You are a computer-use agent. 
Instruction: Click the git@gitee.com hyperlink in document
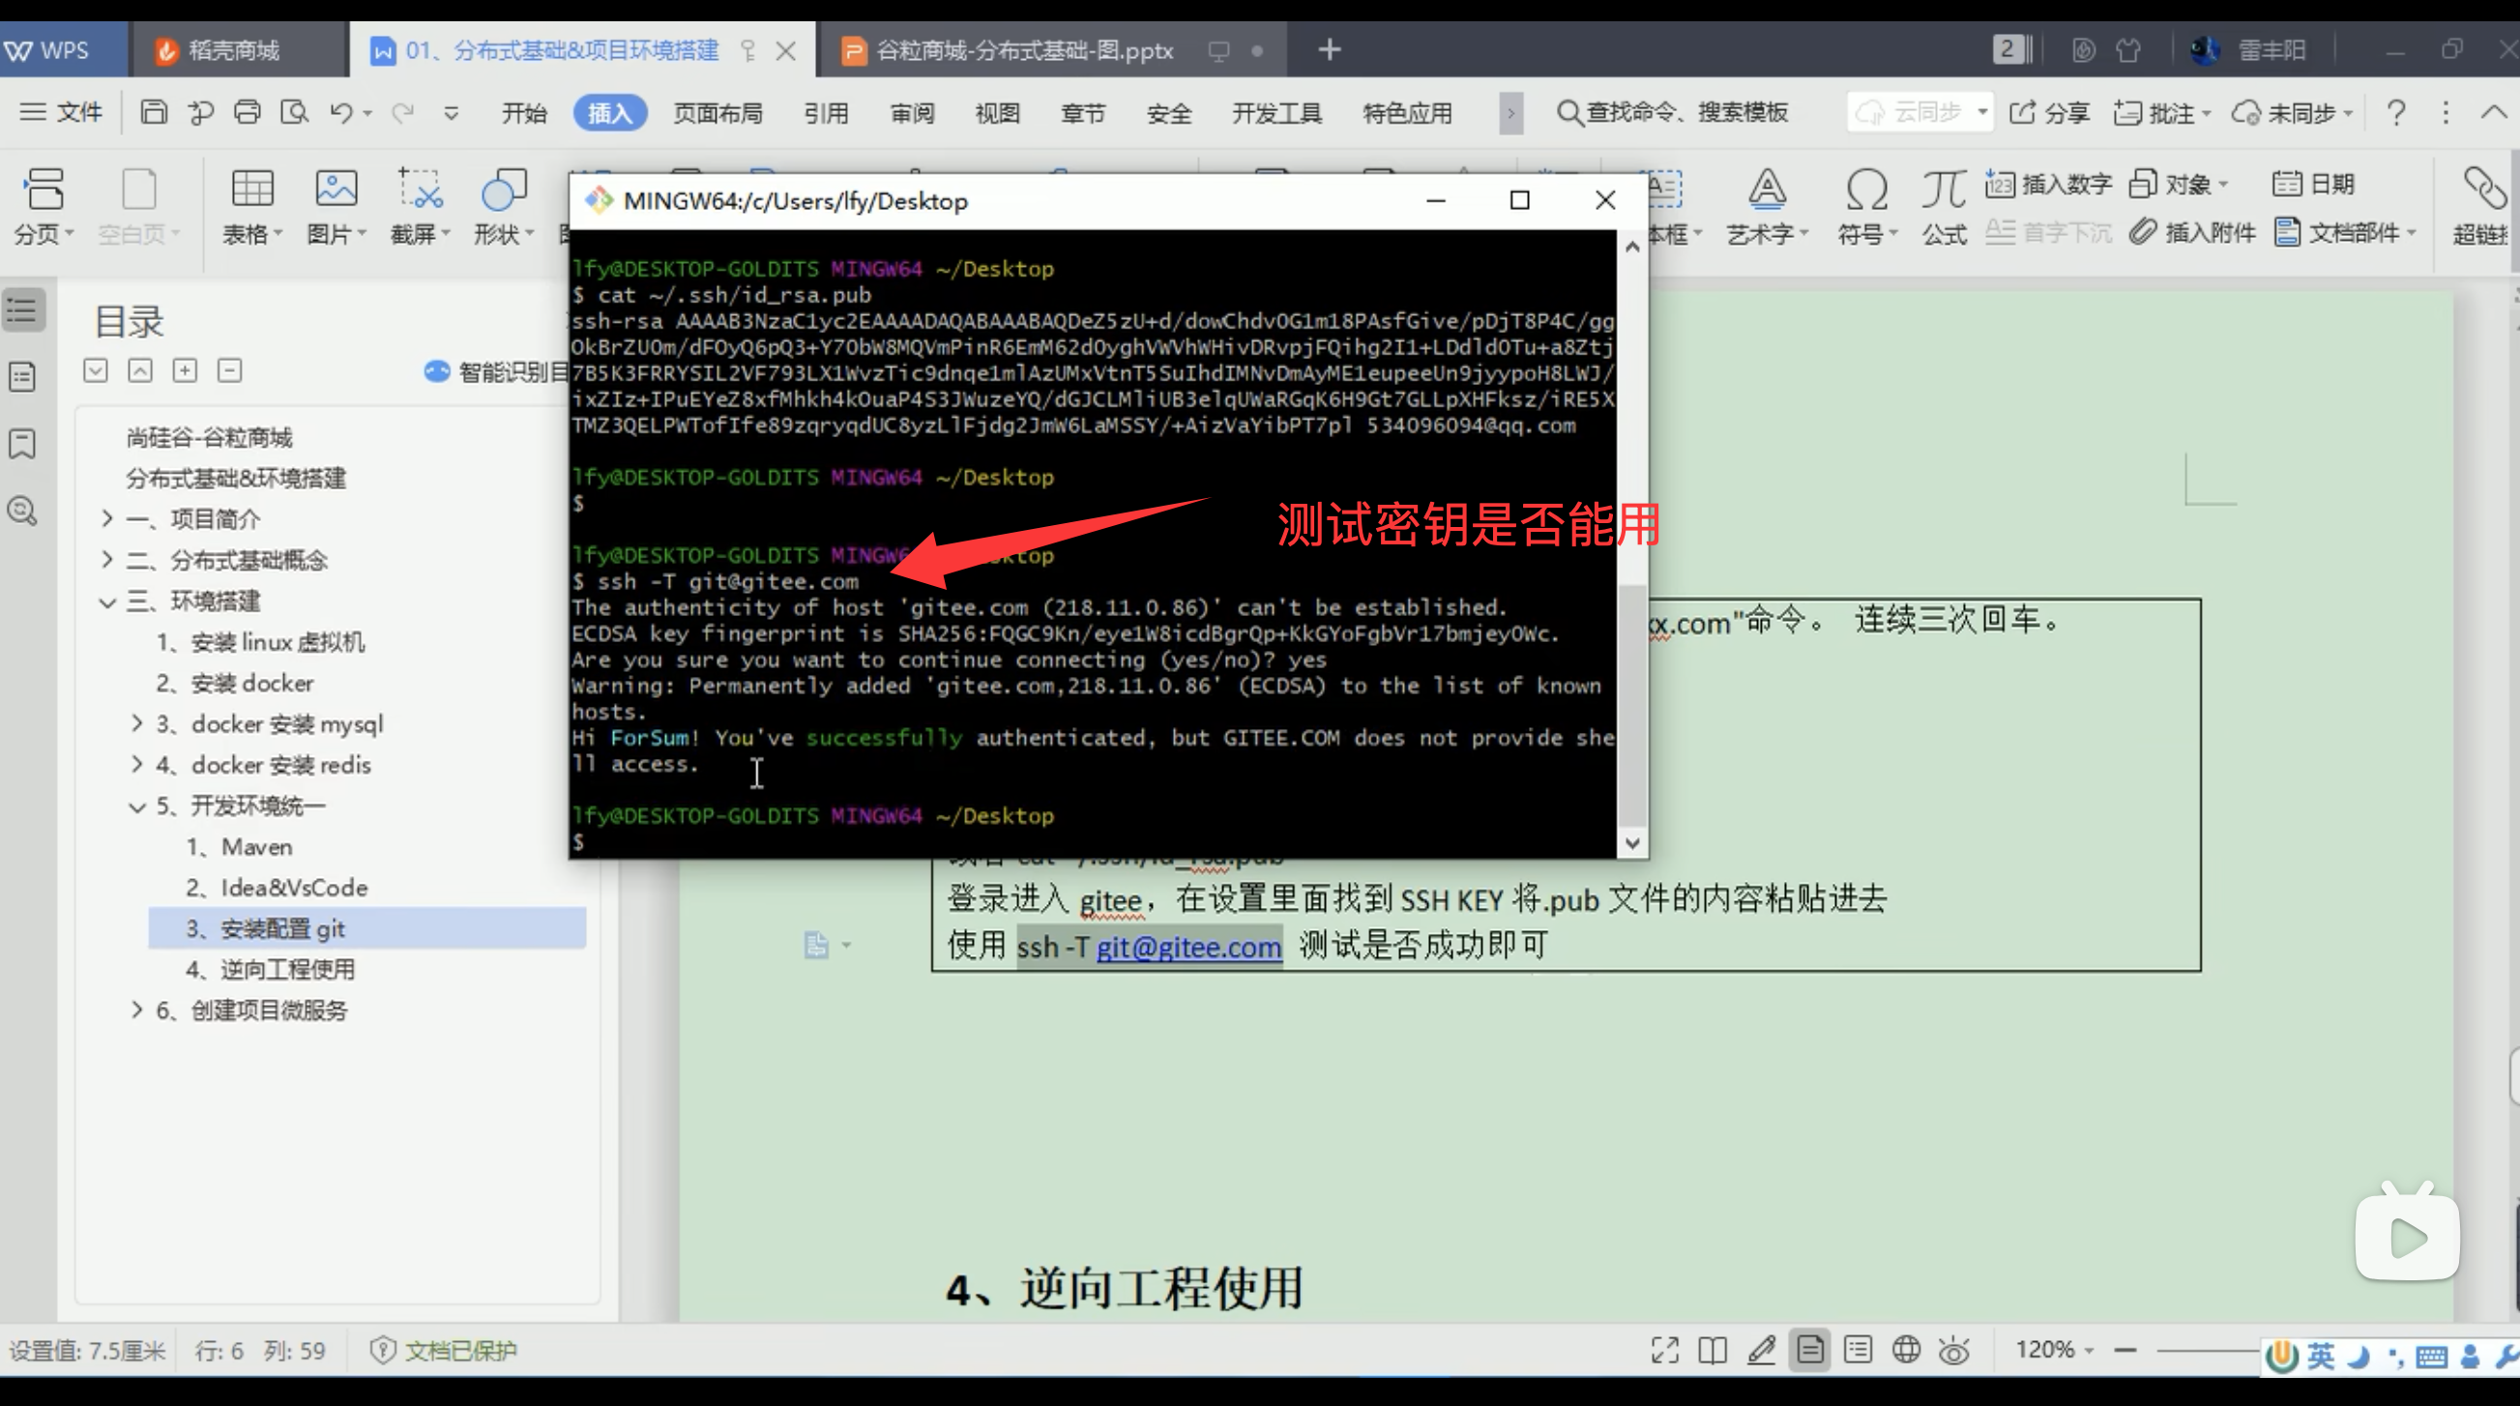coord(1187,947)
